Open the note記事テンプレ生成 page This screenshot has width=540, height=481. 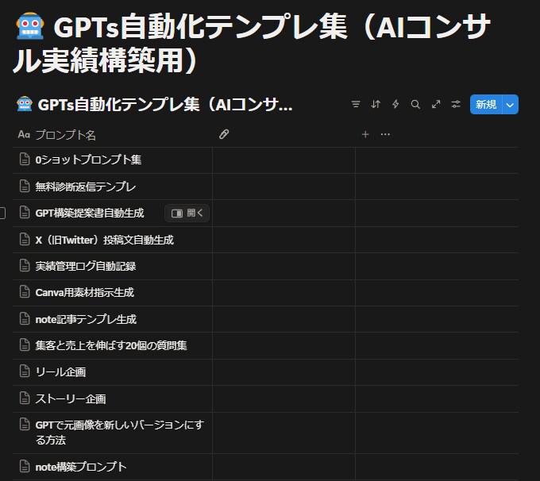(86, 320)
